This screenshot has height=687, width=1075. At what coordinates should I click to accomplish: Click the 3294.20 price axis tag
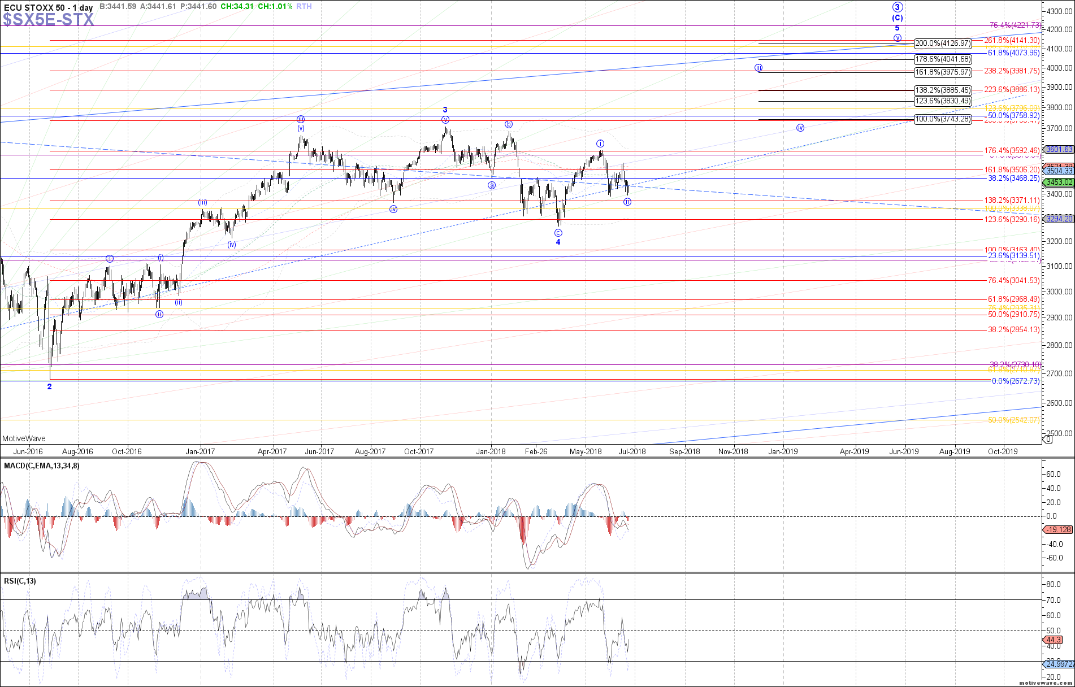point(1059,219)
